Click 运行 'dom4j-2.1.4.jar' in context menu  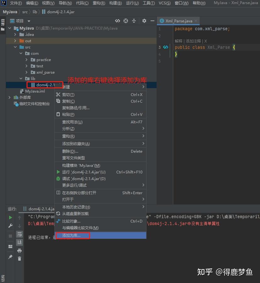pos(85,172)
